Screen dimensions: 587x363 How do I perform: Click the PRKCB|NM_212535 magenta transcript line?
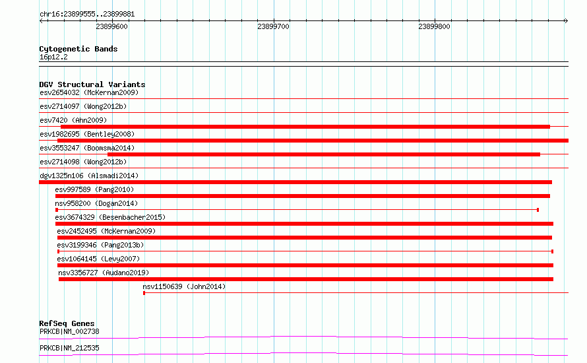click(303, 354)
